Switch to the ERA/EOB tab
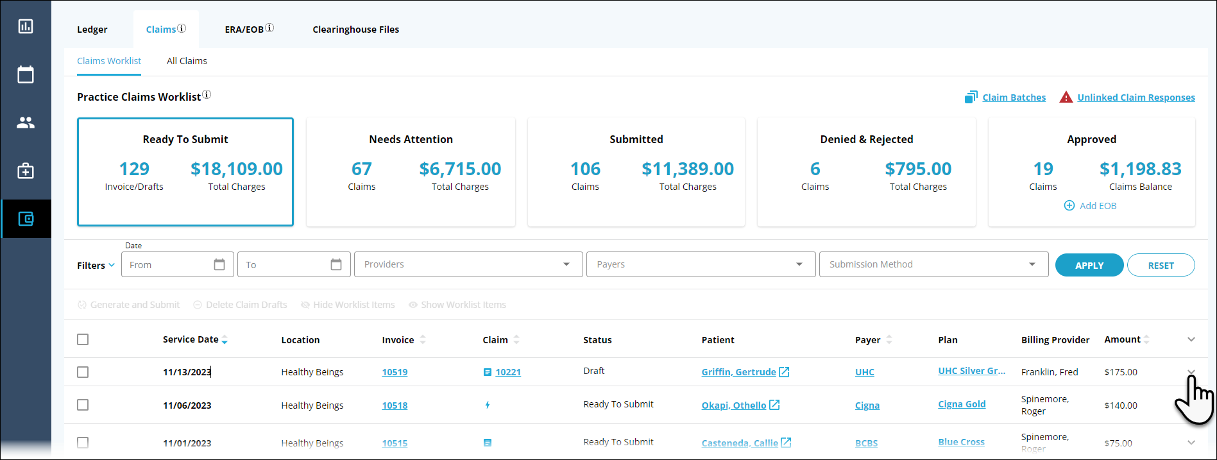Screen dimensions: 1217x460 (x=244, y=30)
